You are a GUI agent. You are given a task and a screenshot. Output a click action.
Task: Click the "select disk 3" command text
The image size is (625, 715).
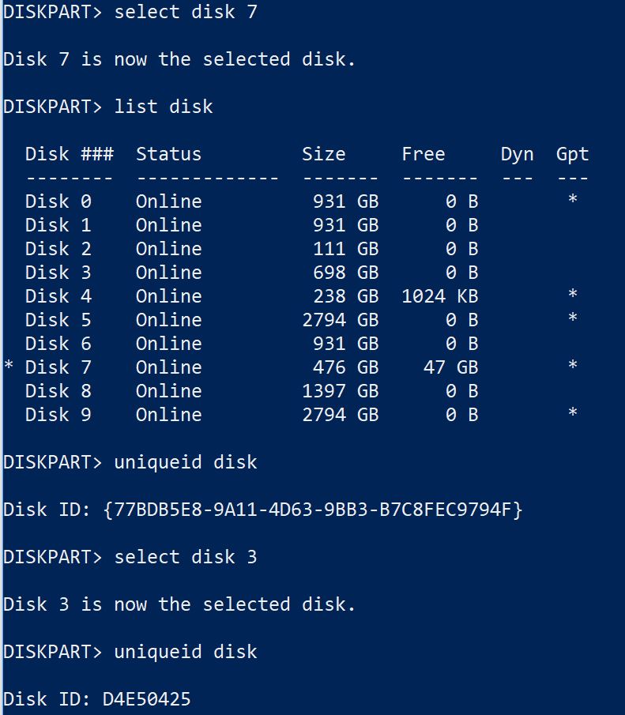tap(186, 557)
